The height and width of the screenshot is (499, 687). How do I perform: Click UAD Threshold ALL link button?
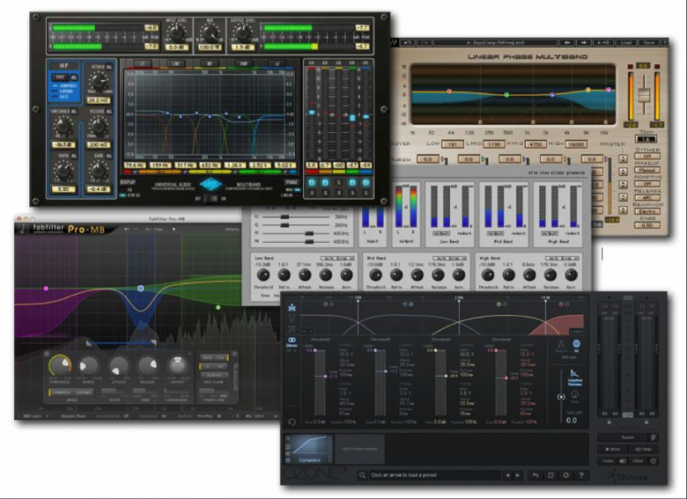point(74,111)
